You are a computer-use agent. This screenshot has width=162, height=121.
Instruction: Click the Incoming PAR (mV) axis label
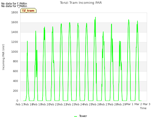point(3,57)
